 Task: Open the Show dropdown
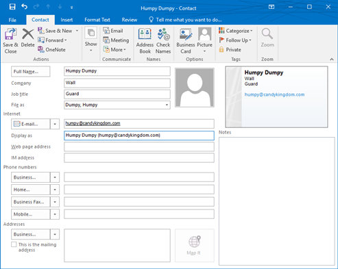(x=91, y=40)
